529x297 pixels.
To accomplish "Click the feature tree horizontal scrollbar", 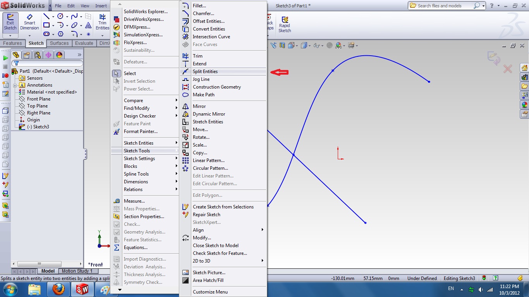I will click(47, 264).
